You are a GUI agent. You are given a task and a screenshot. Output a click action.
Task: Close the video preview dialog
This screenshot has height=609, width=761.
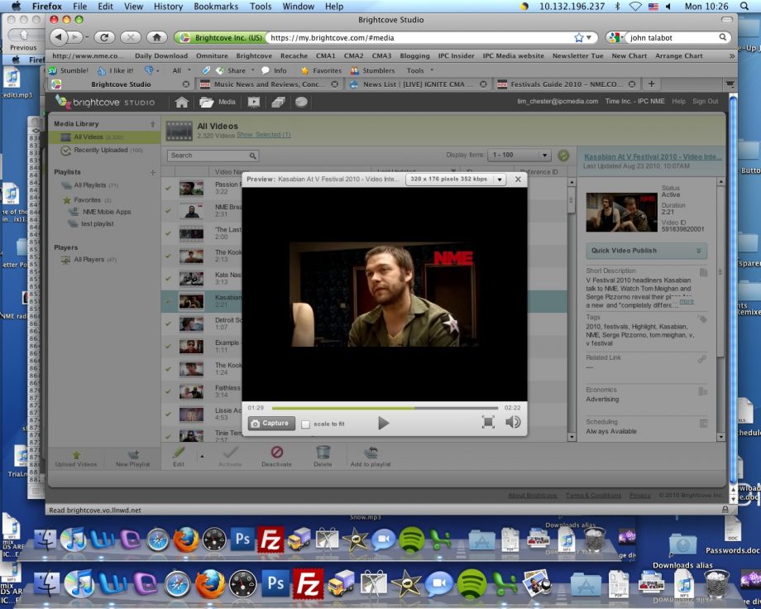click(518, 180)
